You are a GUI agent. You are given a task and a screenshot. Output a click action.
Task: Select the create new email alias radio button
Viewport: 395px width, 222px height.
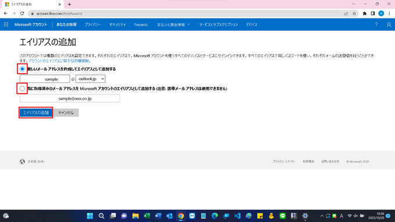pos(22,69)
